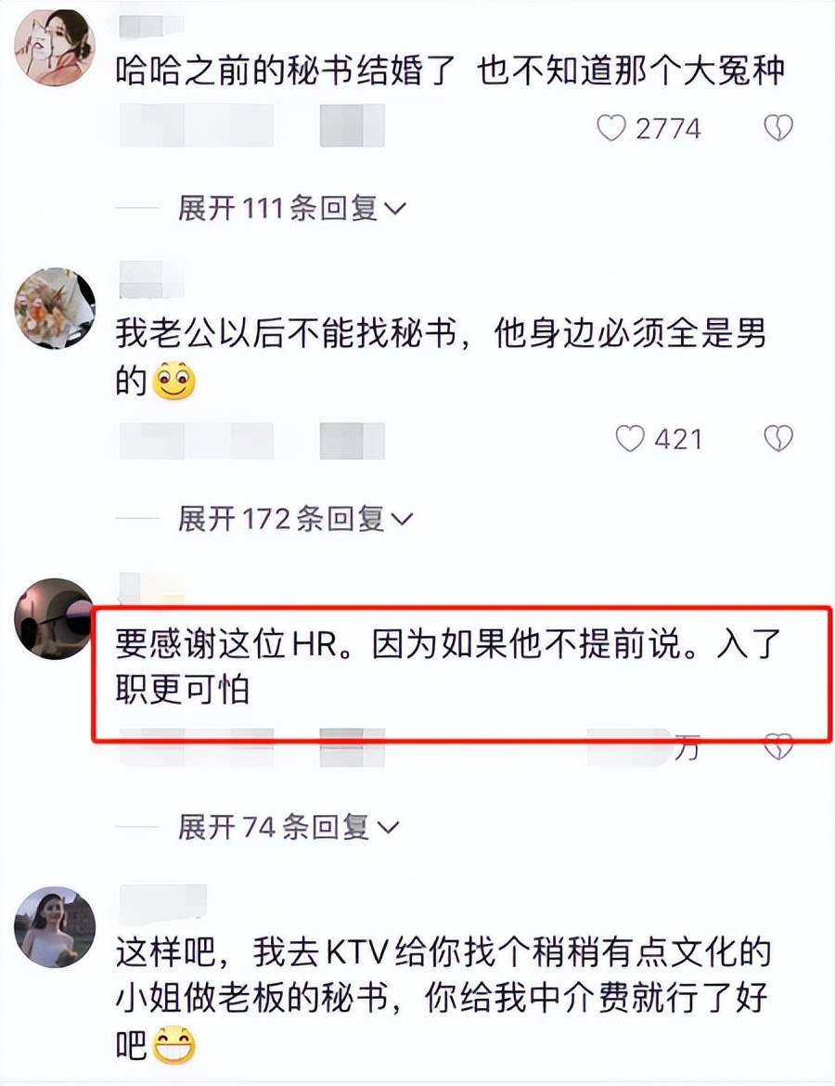Image resolution: width=835 pixels, height=1086 pixels.
Task: Click the 2774 like count
Action: pyautogui.click(x=668, y=129)
